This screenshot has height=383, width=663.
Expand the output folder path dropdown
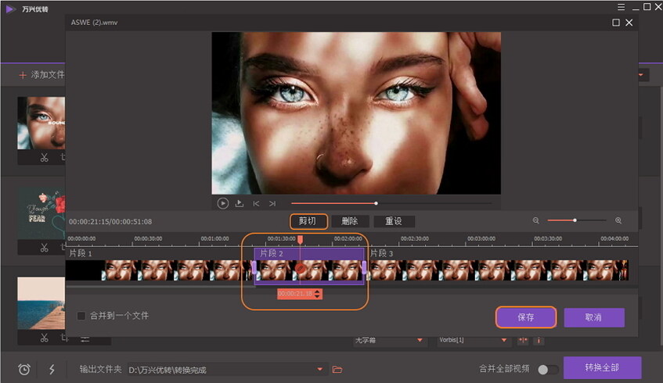click(x=319, y=369)
